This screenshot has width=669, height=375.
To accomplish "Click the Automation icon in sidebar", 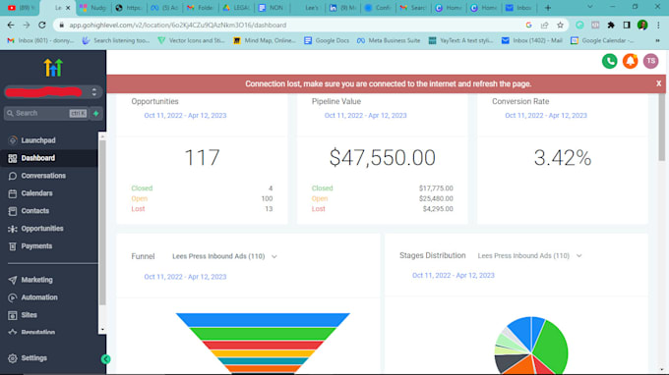I will coord(13,297).
